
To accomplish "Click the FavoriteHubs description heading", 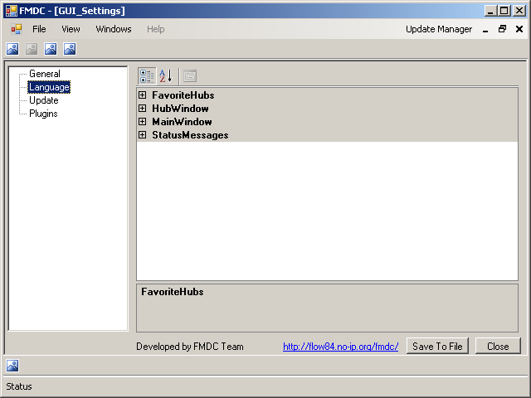I will point(173,292).
